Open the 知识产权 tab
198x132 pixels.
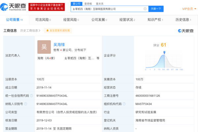[x=155, y=20]
